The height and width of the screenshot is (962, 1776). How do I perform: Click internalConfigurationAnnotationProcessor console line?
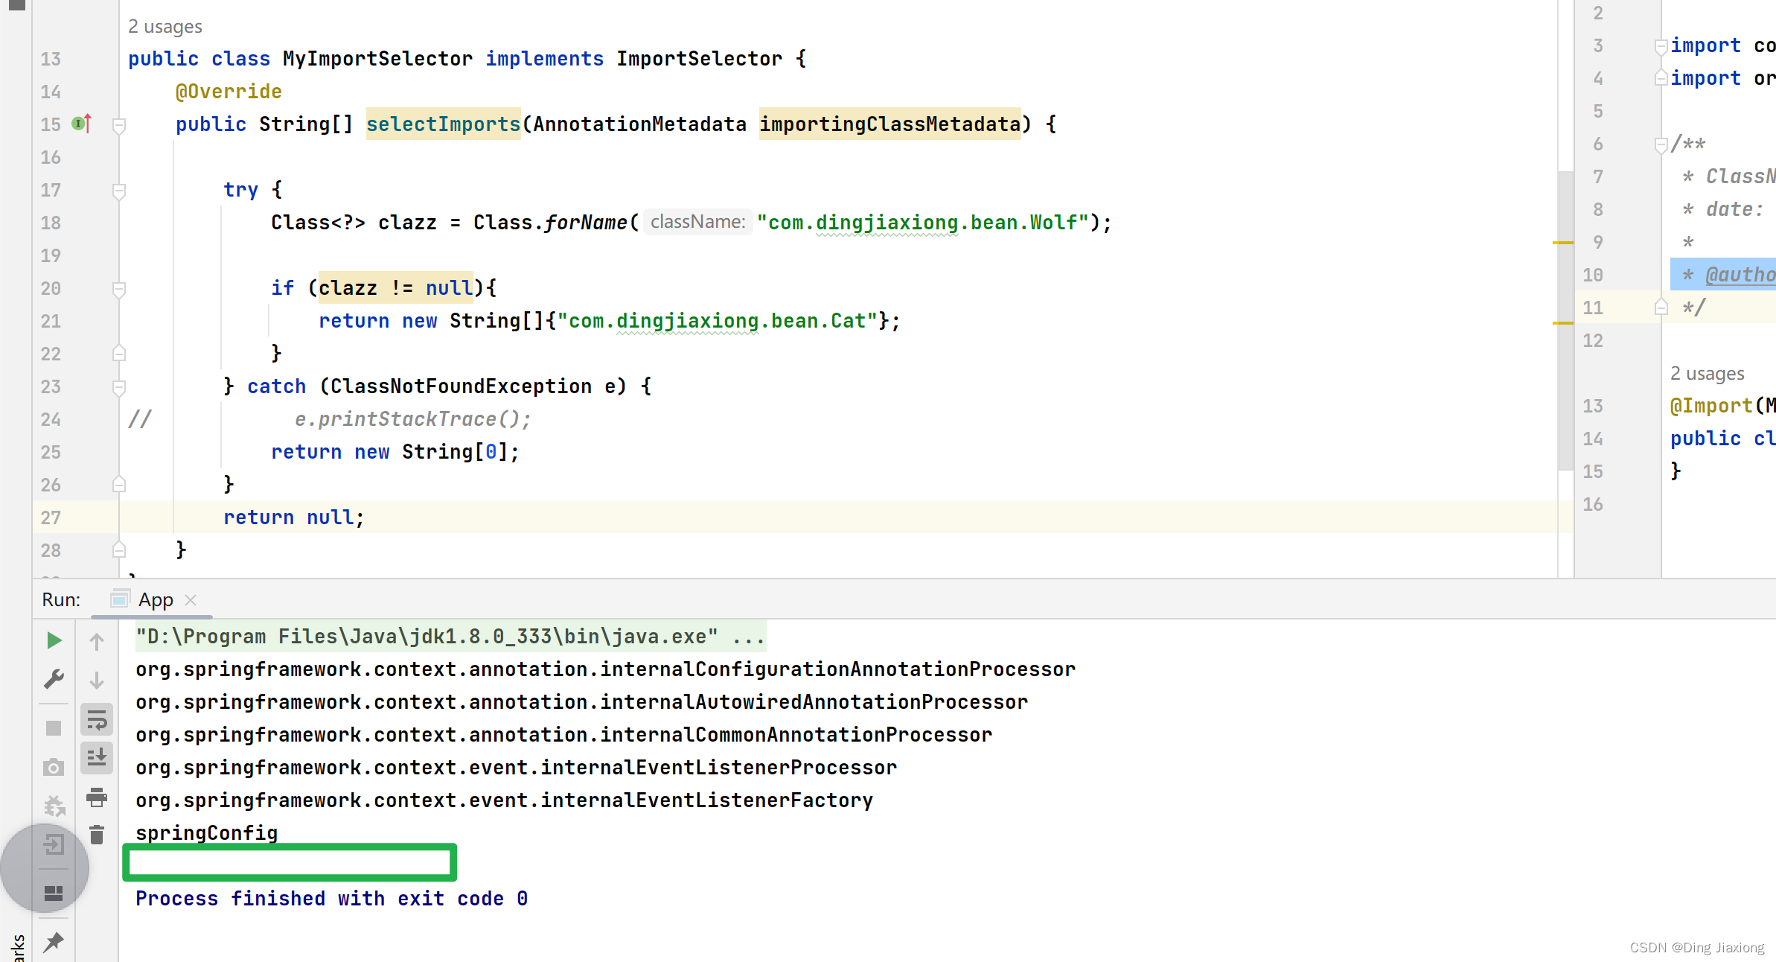click(x=605, y=669)
